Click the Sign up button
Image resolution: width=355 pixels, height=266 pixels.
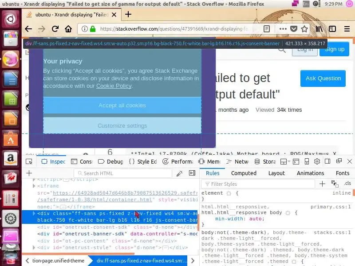[x=334, y=49]
